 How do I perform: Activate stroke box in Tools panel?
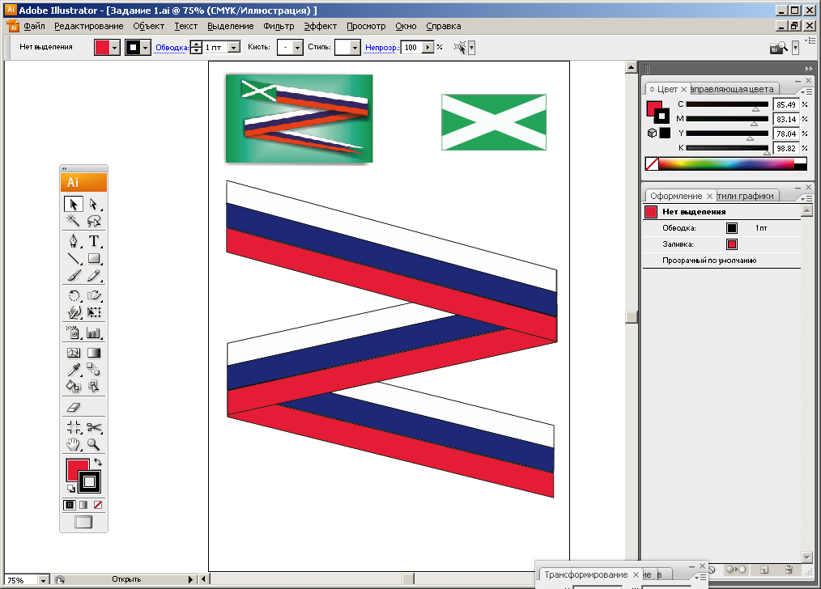coord(90,481)
